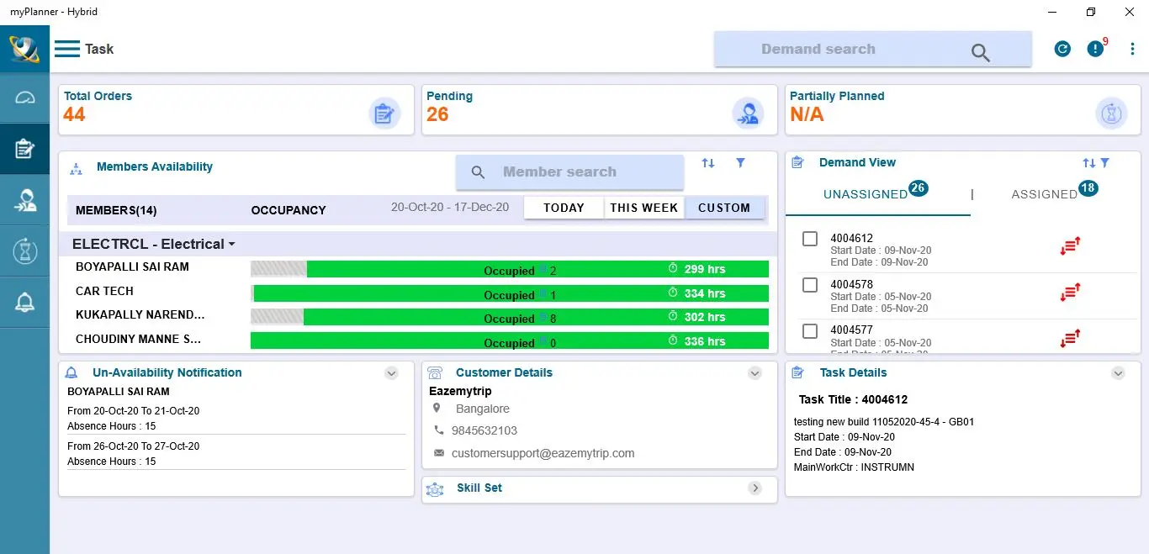The image size is (1149, 554).
Task: Click into the Demand search field
Action: pyautogui.click(x=873, y=49)
